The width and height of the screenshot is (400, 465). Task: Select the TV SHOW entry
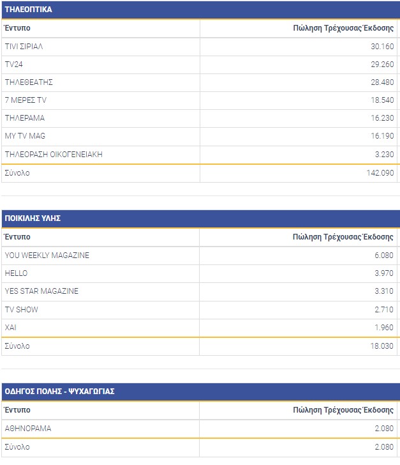click(x=21, y=310)
